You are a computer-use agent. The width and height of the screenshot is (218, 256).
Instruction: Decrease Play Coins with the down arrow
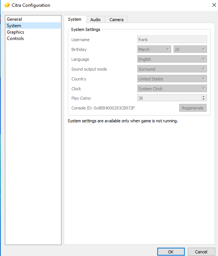click(x=203, y=99)
